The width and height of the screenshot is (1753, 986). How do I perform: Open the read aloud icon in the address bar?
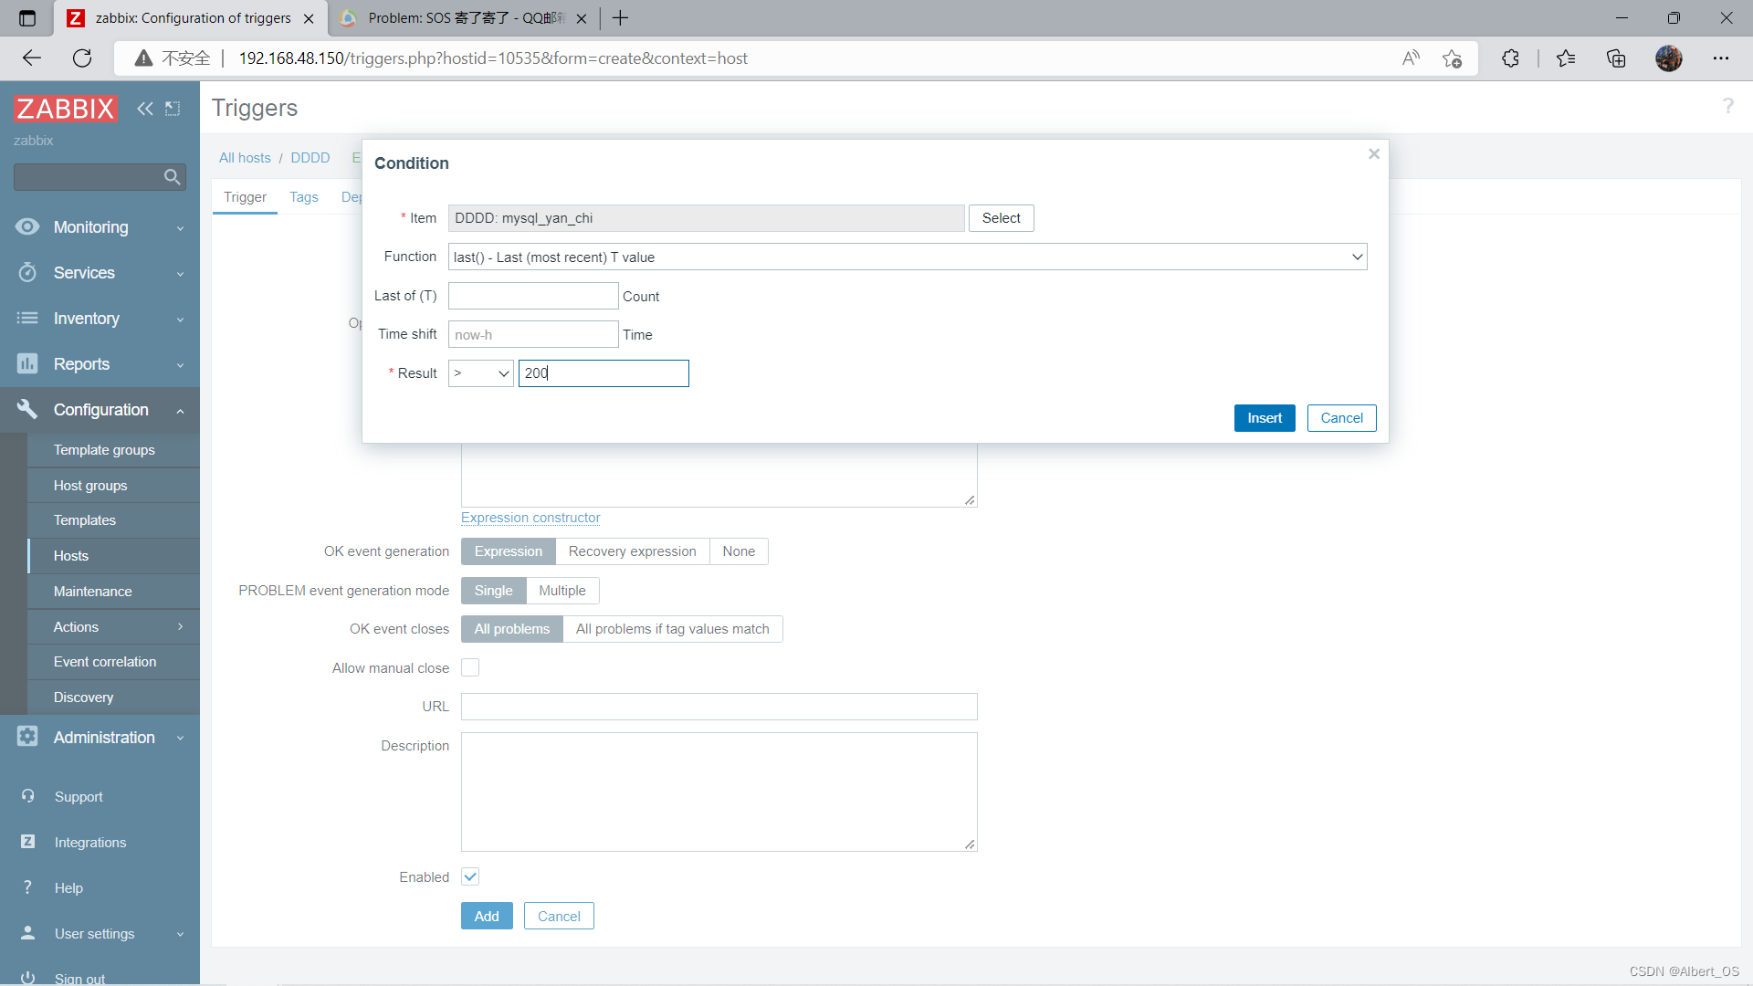click(1411, 58)
